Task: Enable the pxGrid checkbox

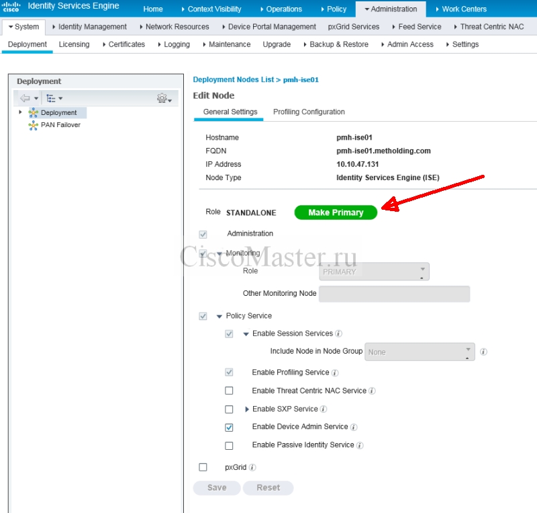Action: (203, 467)
